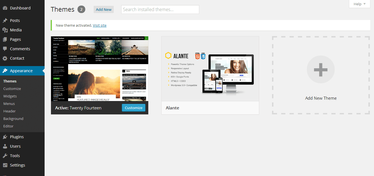Click the large plus circle icon
The image size is (374, 176).
pos(320,69)
